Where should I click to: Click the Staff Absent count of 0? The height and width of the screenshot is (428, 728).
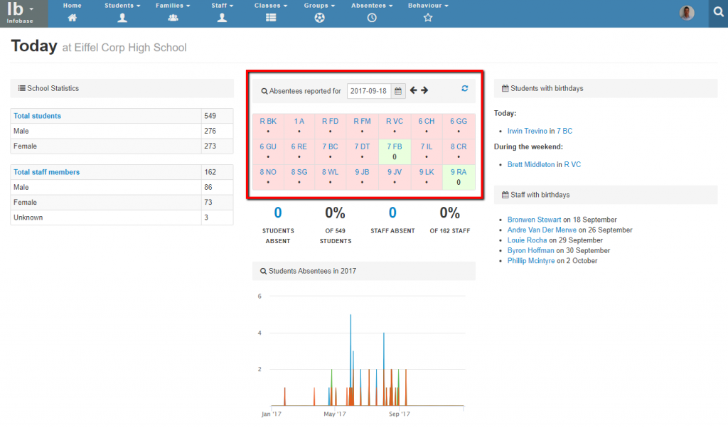tap(392, 213)
